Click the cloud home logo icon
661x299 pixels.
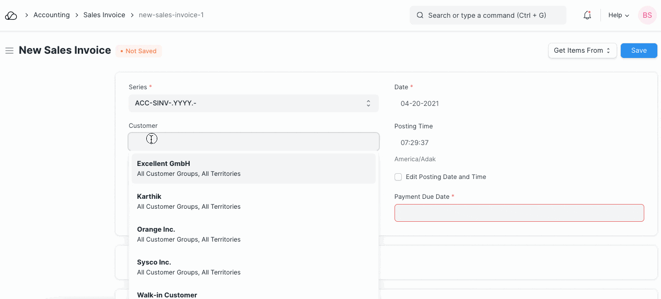[x=11, y=16]
